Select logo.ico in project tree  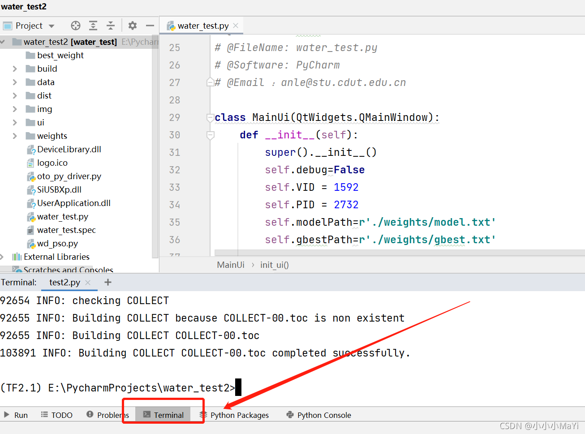click(52, 163)
